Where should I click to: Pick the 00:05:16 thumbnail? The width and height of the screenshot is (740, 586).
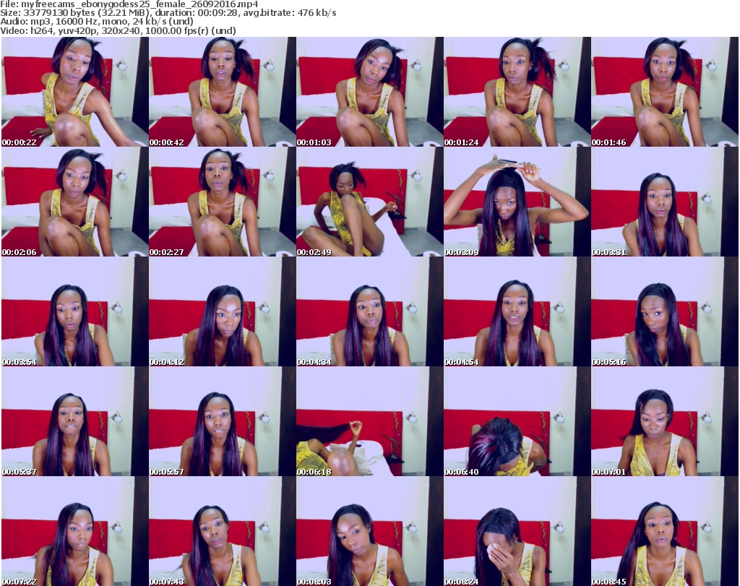[665, 312]
